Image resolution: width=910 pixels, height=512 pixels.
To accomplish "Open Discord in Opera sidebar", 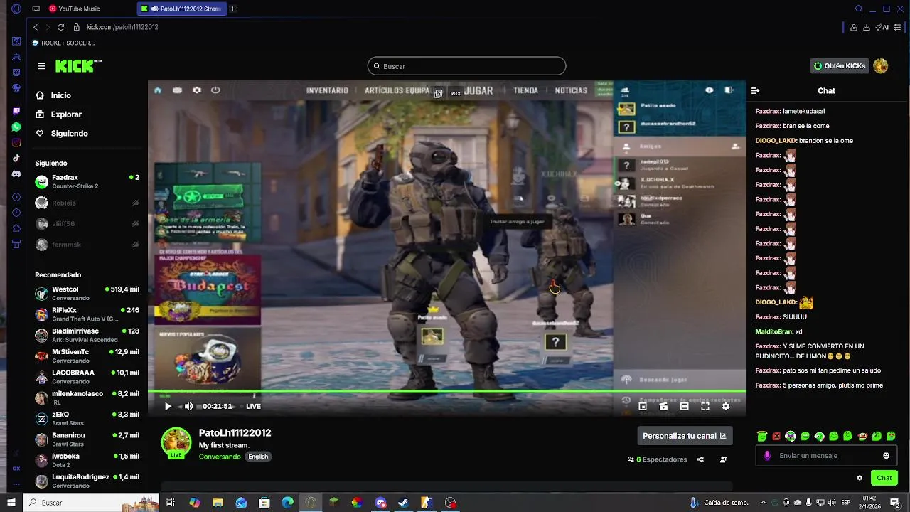I will click(x=16, y=174).
